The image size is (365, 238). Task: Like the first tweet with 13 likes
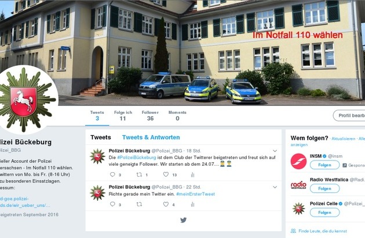click(166, 174)
